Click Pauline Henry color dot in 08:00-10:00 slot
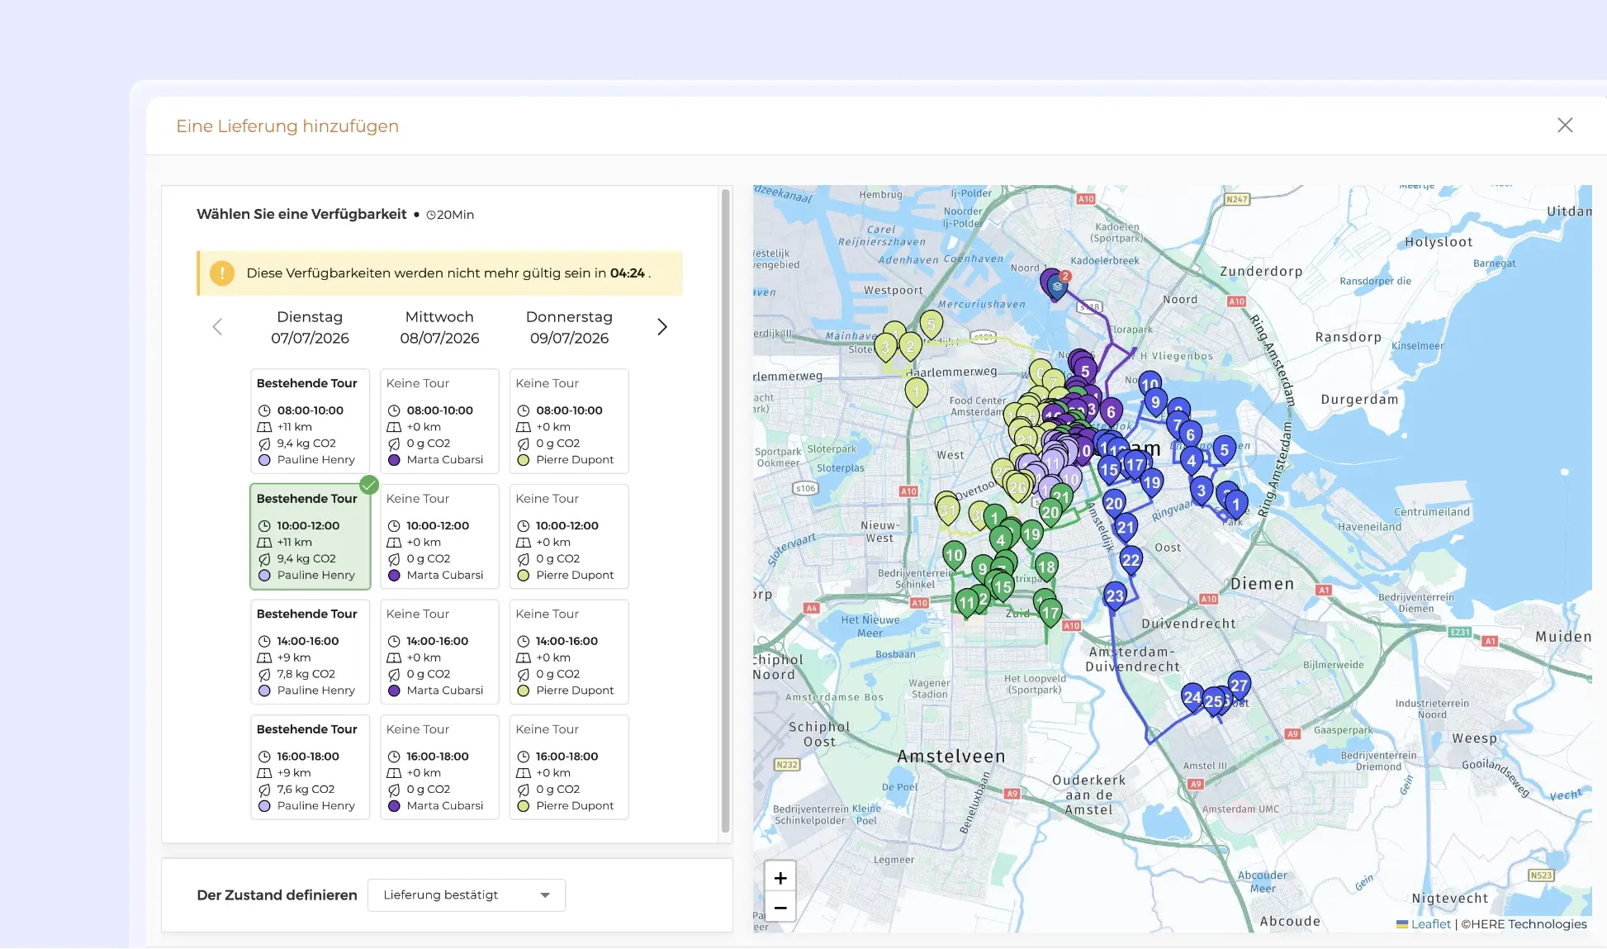This screenshot has height=949, width=1607. pos(264,460)
